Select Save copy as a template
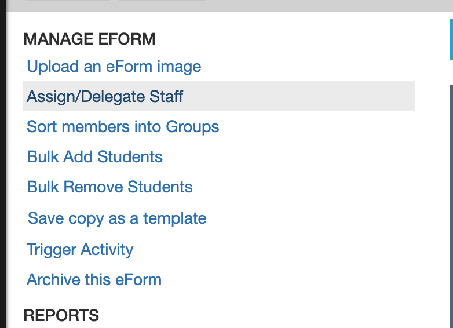This screenshot has width=453, height=328. pyautogui.click(x=117, y=218)
